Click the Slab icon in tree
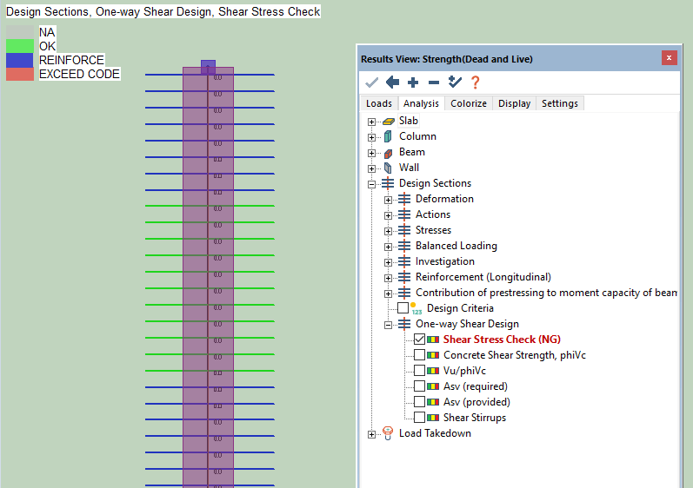Viewport: 693px width, 488px height. pyautogui.click(x=388, y=121)
